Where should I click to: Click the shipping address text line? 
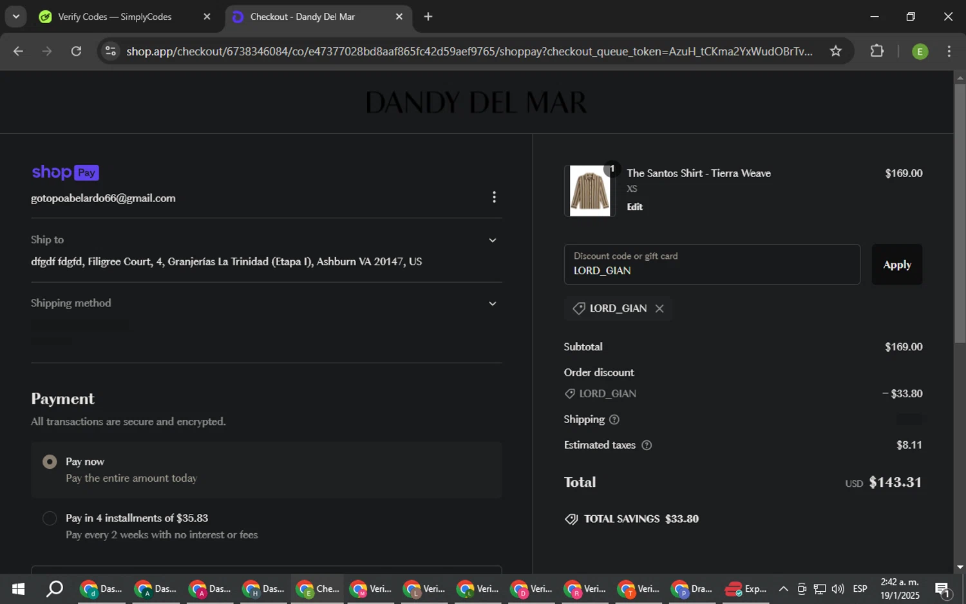click(227, 262)
